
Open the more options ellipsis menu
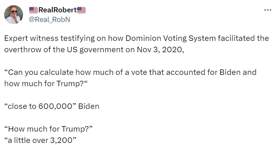pyautogui.click(x=267, y=10)
